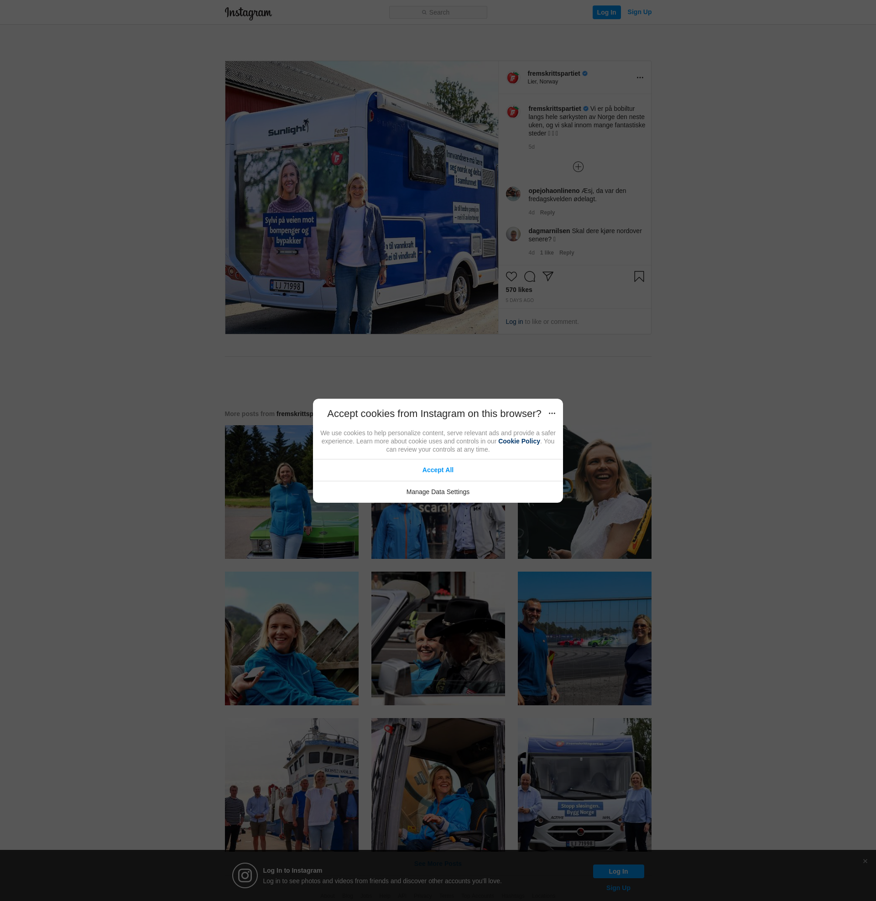The width and height of the screenshot is (876, 901).
Task: Click Instagram camera icon in bottom banner
Action: [x=244, y=875]
